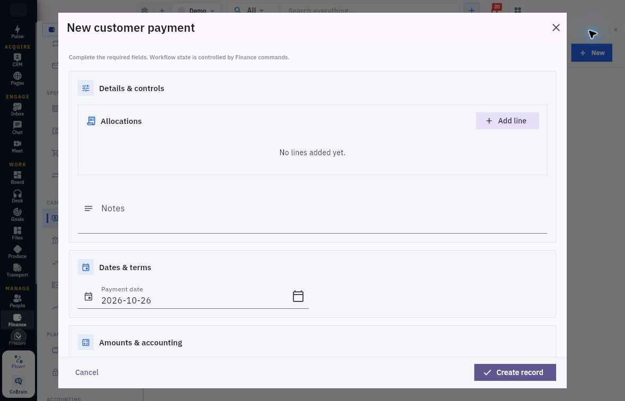Open the payment date calendar picker

[x=298, y=296]
